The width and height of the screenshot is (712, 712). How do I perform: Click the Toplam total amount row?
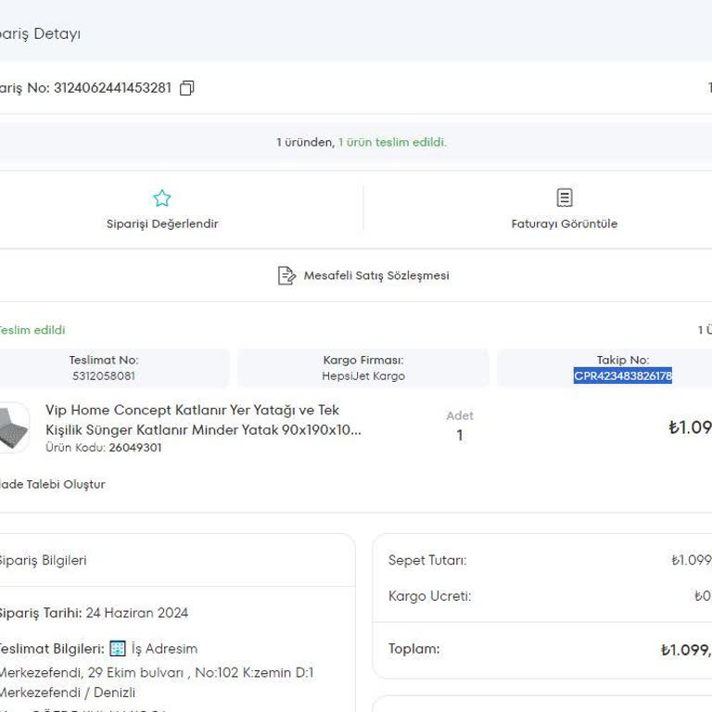pos(547,649)
